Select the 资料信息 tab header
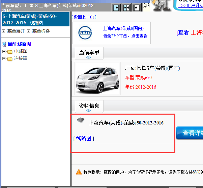 89,106
